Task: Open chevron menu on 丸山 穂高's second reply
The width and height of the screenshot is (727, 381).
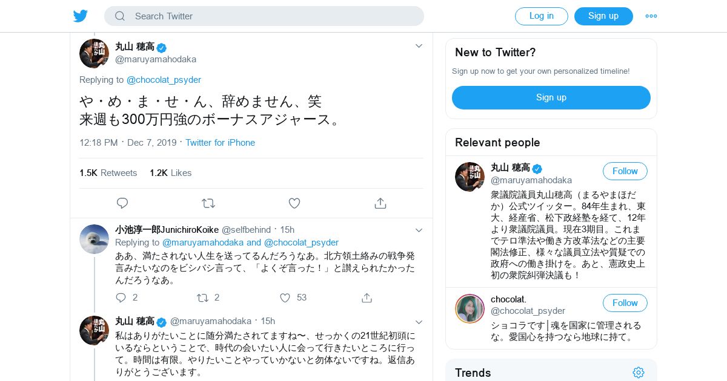Action: [419, 321]
